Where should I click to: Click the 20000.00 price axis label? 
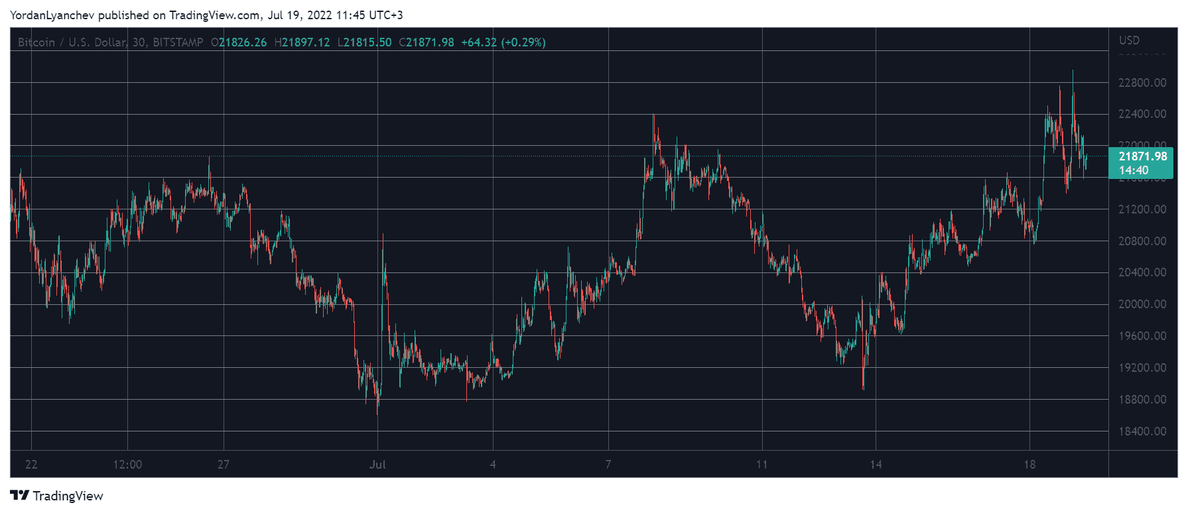click(1142, 304)
